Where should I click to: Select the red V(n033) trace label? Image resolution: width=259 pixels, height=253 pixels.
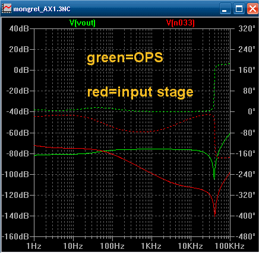click(x=181, y=23)
